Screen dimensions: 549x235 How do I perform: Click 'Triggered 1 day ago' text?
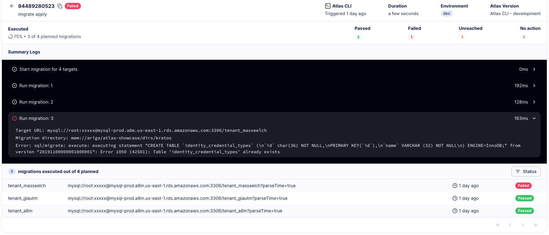pos(345,14)
